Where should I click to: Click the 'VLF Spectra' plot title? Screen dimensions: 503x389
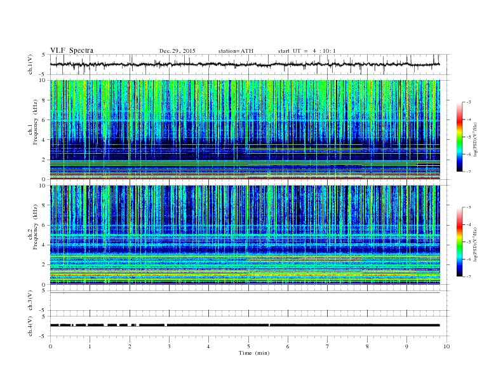point(72,50)
